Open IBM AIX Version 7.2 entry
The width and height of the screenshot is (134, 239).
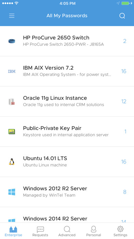67,71
